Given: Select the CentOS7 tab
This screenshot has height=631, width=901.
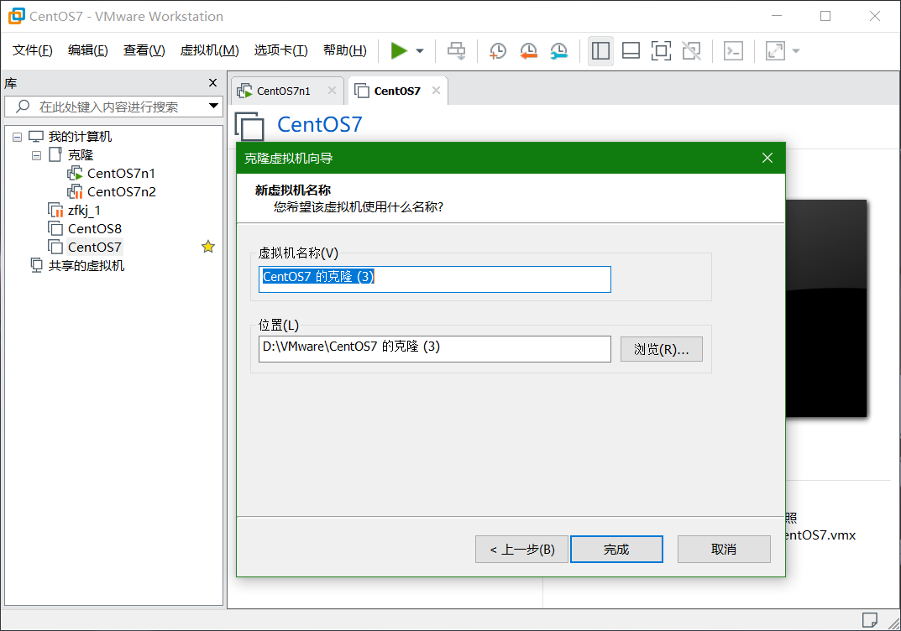Looking at the screenshot, I should coord(397,91).
